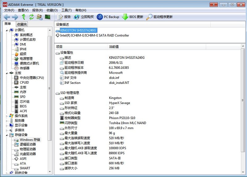
Task: Open the green monitor graph toolbar icon
Action: 48,17
